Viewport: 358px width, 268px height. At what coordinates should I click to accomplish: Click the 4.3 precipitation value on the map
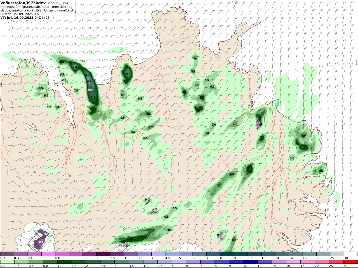tap(75, 67)
